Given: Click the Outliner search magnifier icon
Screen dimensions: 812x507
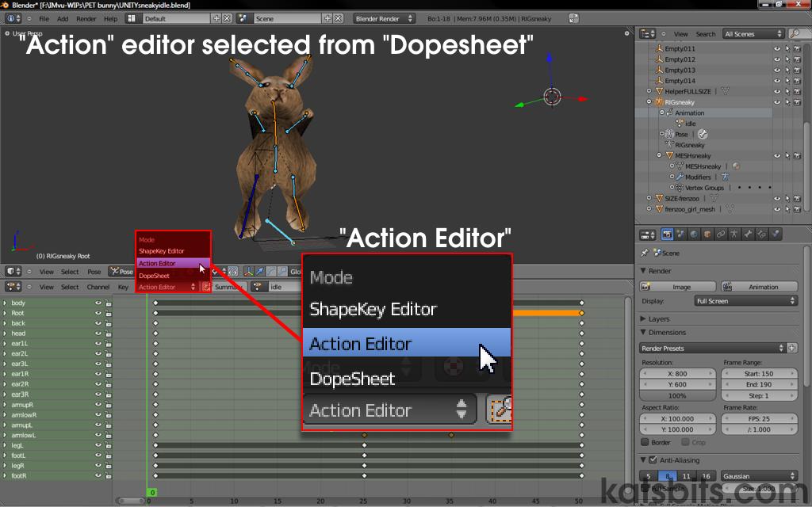Looking at the screenshot, I should (x=794, y=33).
